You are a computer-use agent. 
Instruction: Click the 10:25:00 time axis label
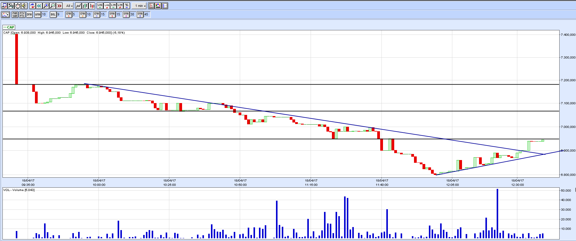[170, 185]
